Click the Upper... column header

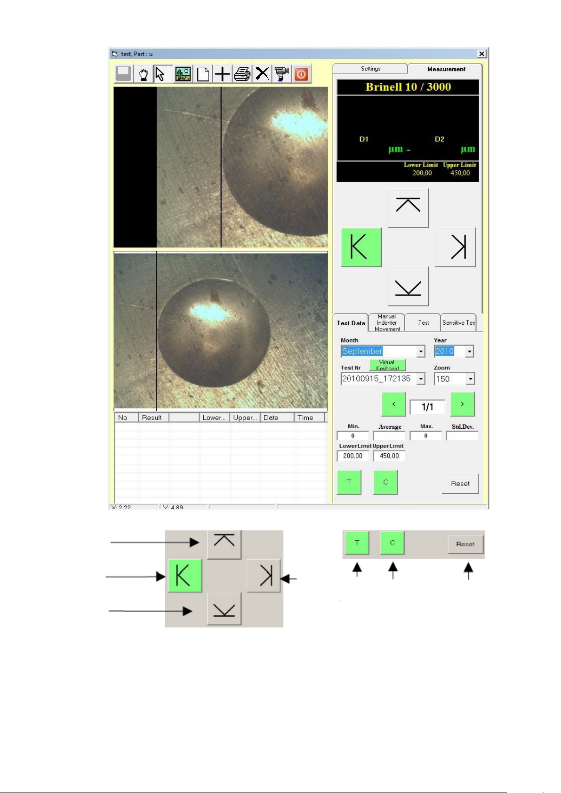245,417
